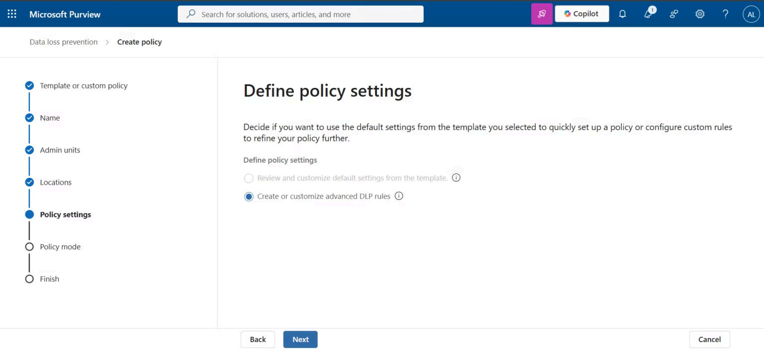The image size is (764, 350).
Task: Click the search box in the header
Action: coord(300,14)
